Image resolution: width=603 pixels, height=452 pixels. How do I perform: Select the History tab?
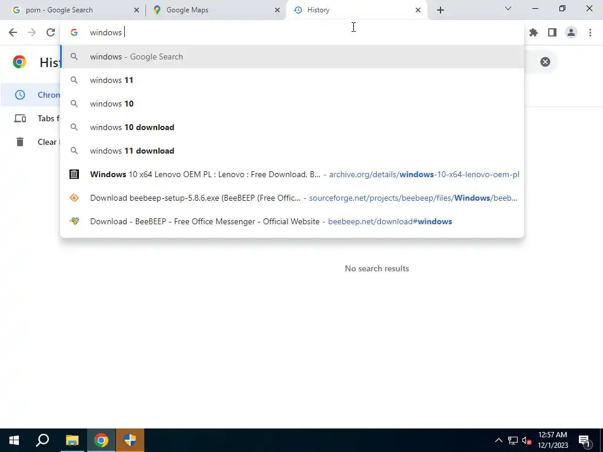tap(357, 10)
